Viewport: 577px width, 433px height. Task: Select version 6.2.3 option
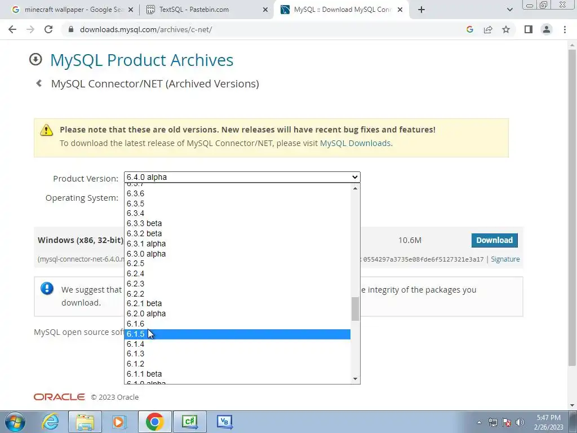pyautogui.click(x=237, y=284)
